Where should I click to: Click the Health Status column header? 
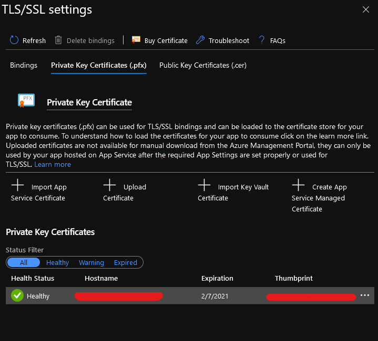[x=33, y=278]
